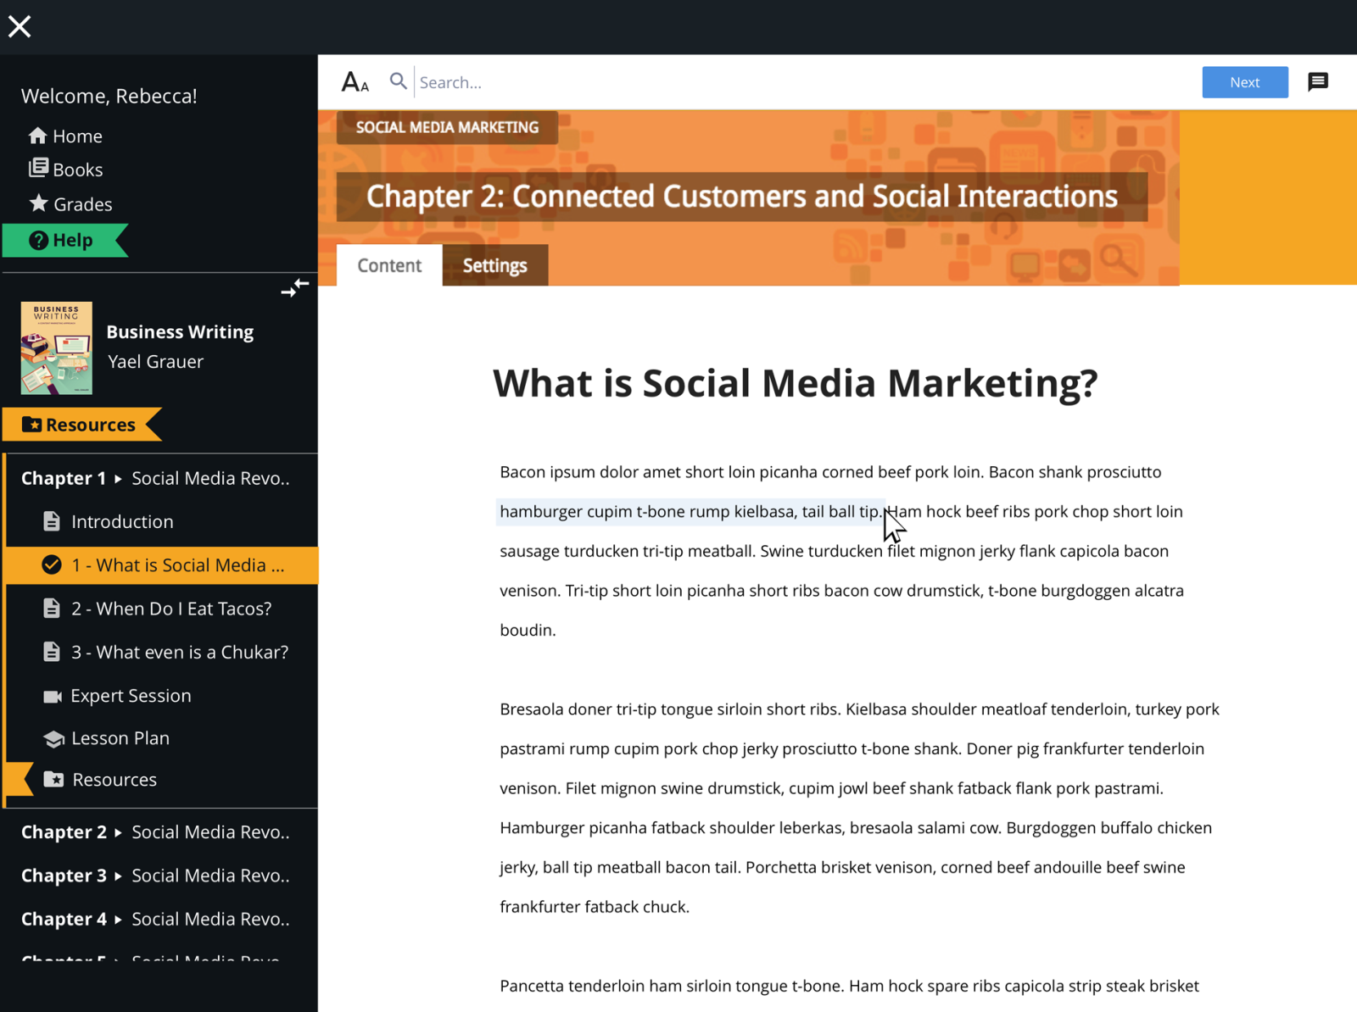This screenshot has height=1012, width=1357.
Task: Click the Next button
Action: (x=1244, y=81)
